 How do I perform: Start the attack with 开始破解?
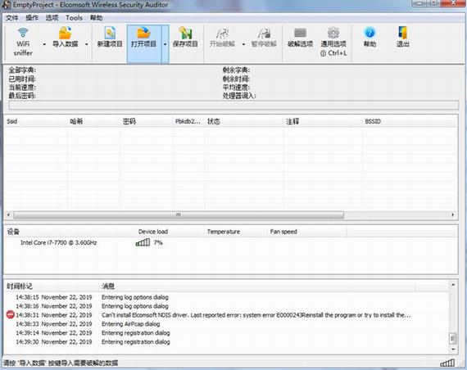222,37
